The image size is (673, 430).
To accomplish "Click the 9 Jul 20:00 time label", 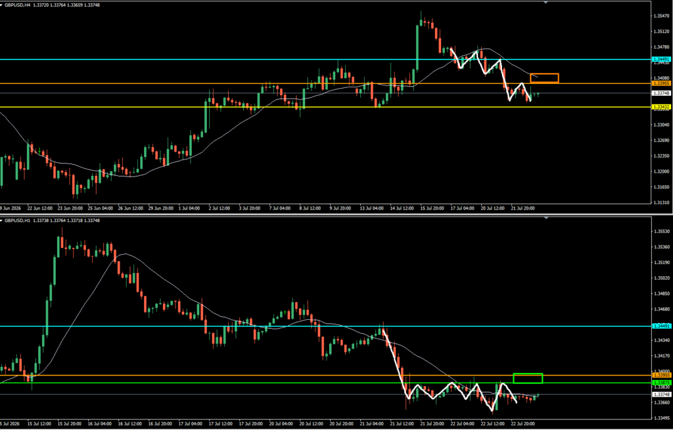I will point(340,208).
